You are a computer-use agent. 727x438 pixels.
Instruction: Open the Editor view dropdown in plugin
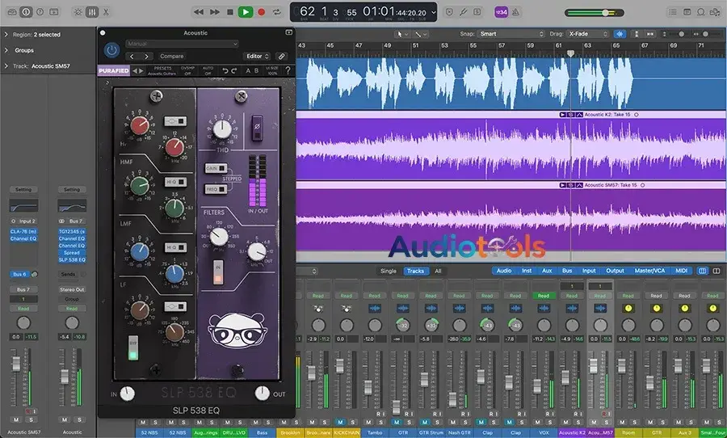tap(258, 56)
